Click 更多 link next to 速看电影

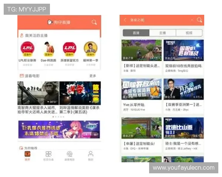tap(93, 76)
